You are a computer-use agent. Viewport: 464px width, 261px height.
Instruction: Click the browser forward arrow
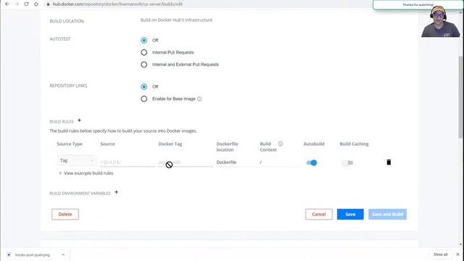click(x=17, y=4)
